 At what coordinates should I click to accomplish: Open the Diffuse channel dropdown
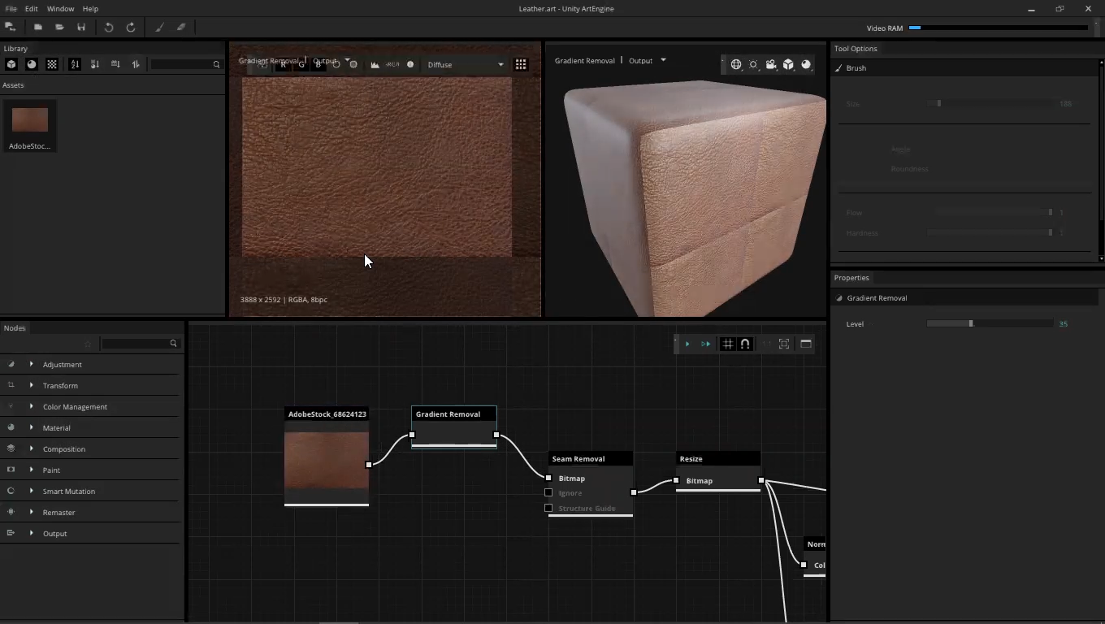pos(465,64)
